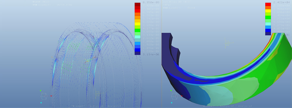Pick the navy bottom swatch of left legend

coord(138,53)
